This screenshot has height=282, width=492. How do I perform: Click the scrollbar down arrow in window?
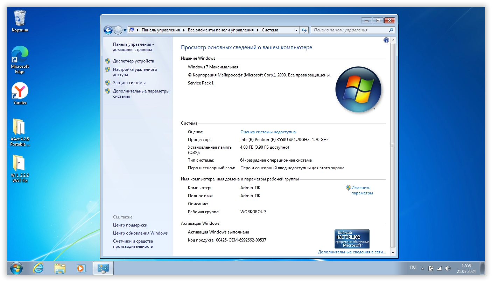click(x=393, y=253)
